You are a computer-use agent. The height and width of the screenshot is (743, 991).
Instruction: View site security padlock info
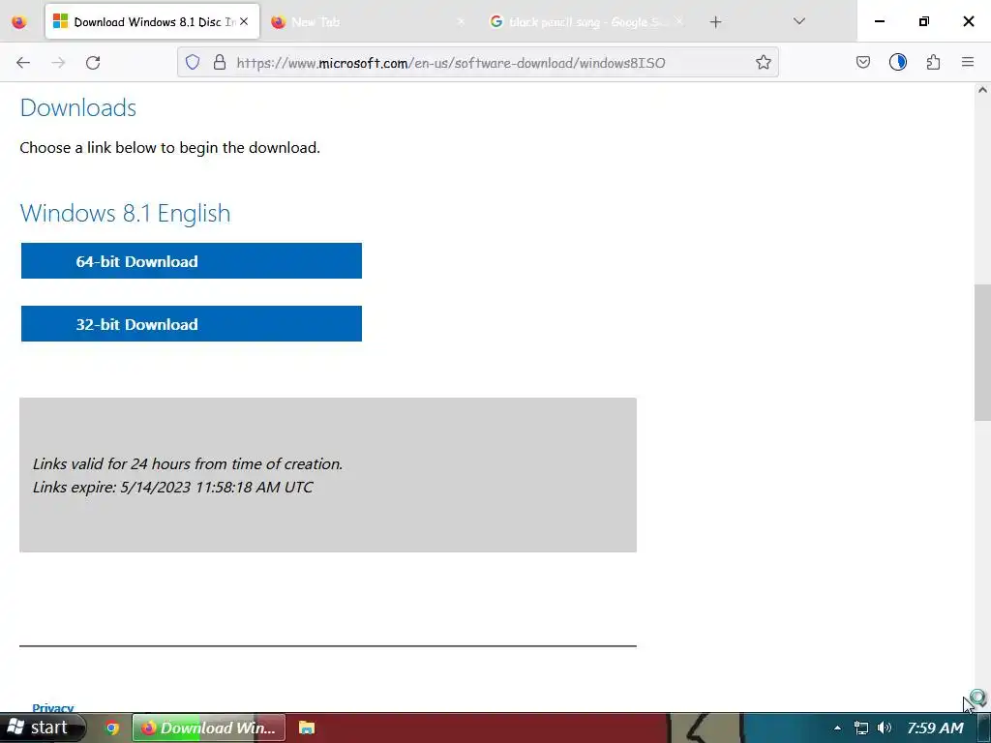[x=220, y=63]
